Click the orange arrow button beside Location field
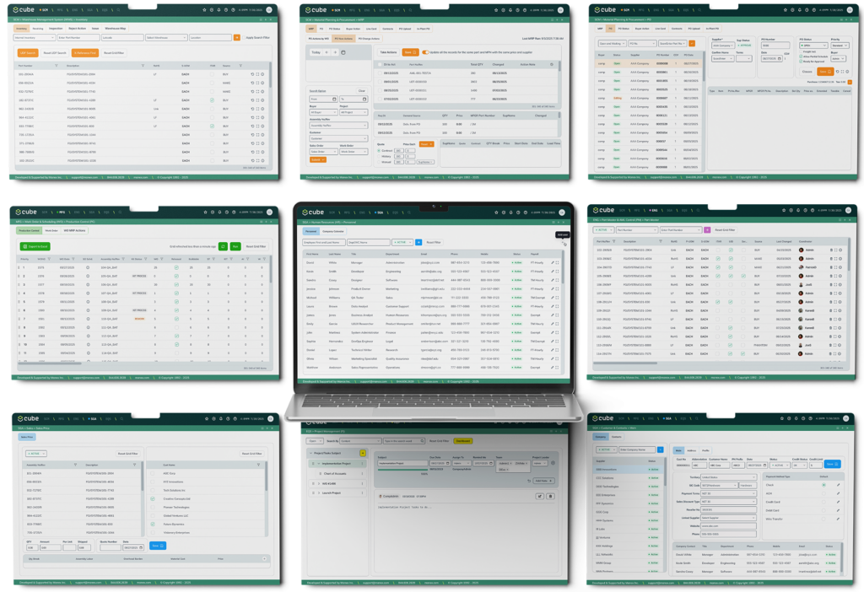Image resolution: width=864 pixels, height=592 pixels. 238,38
